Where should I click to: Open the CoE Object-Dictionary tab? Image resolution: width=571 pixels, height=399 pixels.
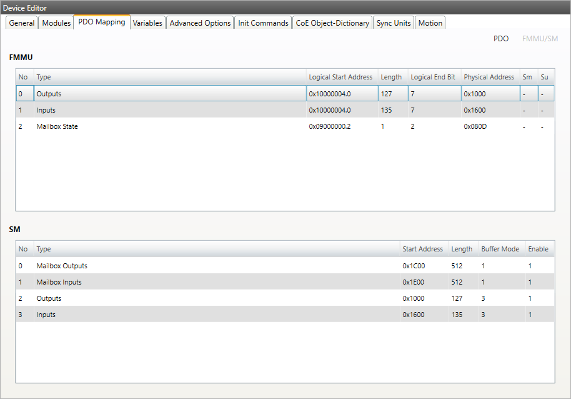tap(332, 23)
